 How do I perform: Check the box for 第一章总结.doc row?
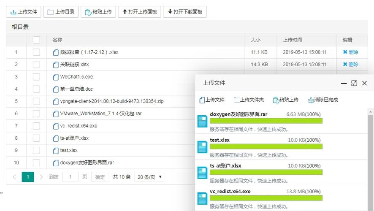click(x=36, y=89)
